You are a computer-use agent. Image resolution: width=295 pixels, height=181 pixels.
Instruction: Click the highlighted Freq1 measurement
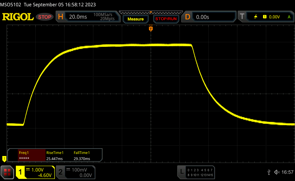31,156
